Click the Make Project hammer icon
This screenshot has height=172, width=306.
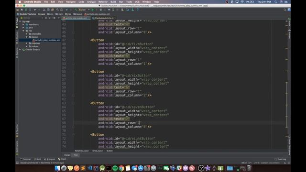coord(76,10)
